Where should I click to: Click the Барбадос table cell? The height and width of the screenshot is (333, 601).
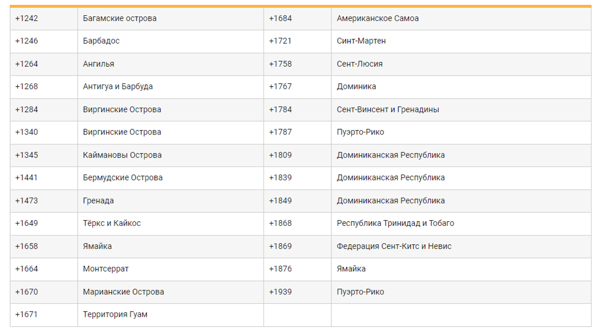(101, 41)
